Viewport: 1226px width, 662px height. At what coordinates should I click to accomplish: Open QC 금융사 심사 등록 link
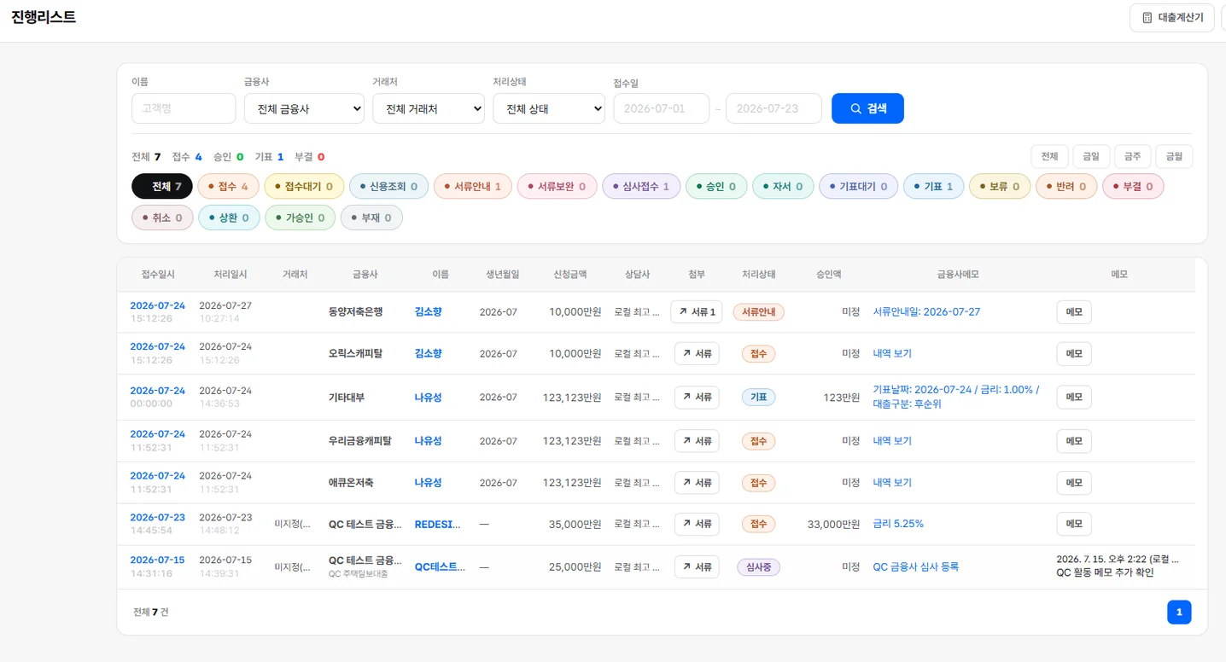pos(916,566)
